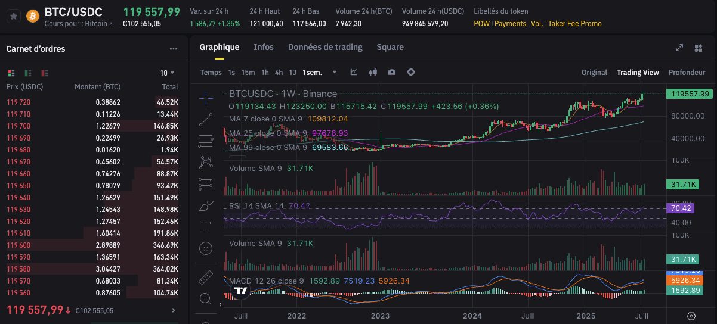This screenshot has width=717, height=324.
Task: Select the ruler measure tool
Action: pyautogui.click(x=206, y=277)
